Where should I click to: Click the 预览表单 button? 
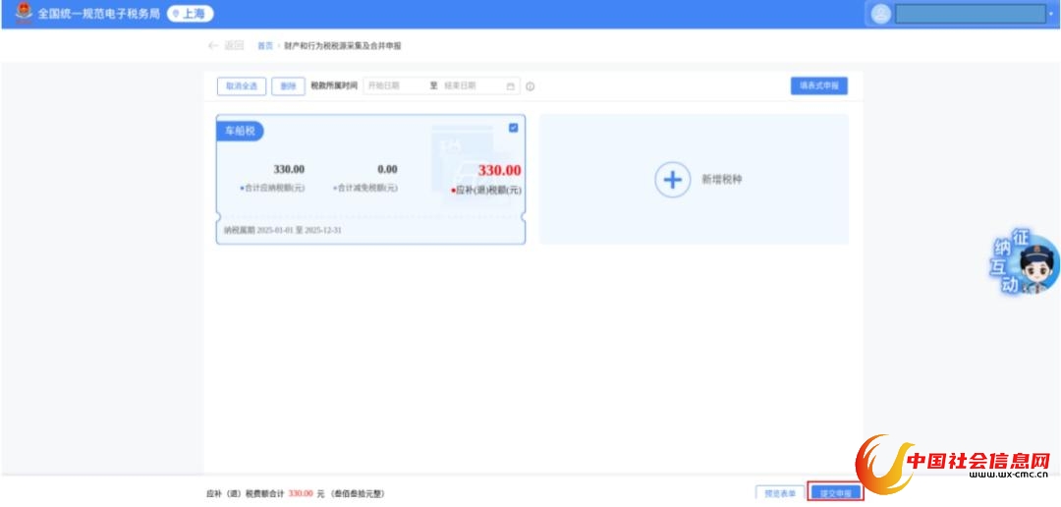coord(780,492)
